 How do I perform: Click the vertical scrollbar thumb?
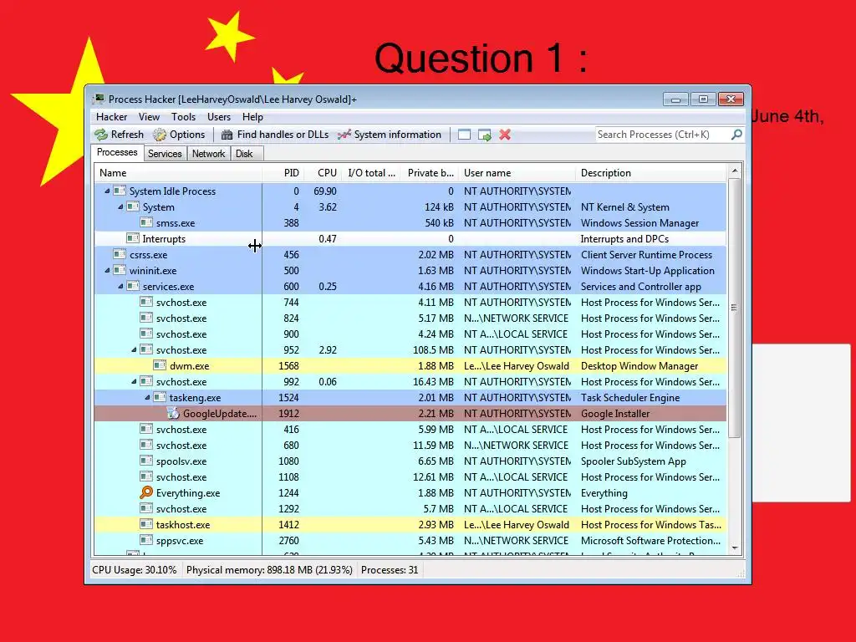(x=735, y=308)
